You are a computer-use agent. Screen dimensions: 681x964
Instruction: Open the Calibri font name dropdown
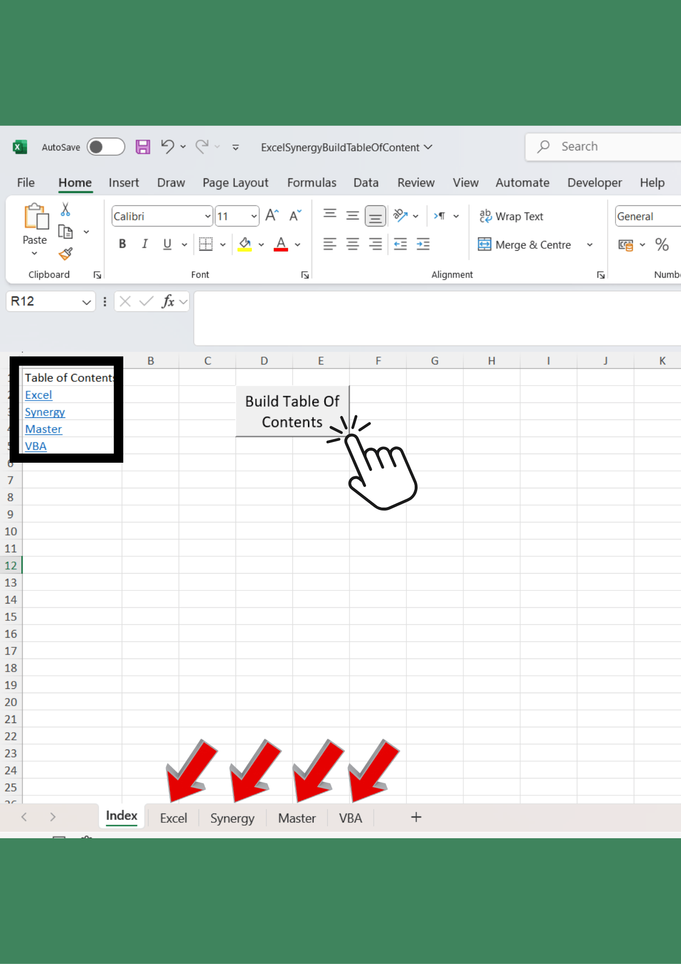[x=208, y=216]
